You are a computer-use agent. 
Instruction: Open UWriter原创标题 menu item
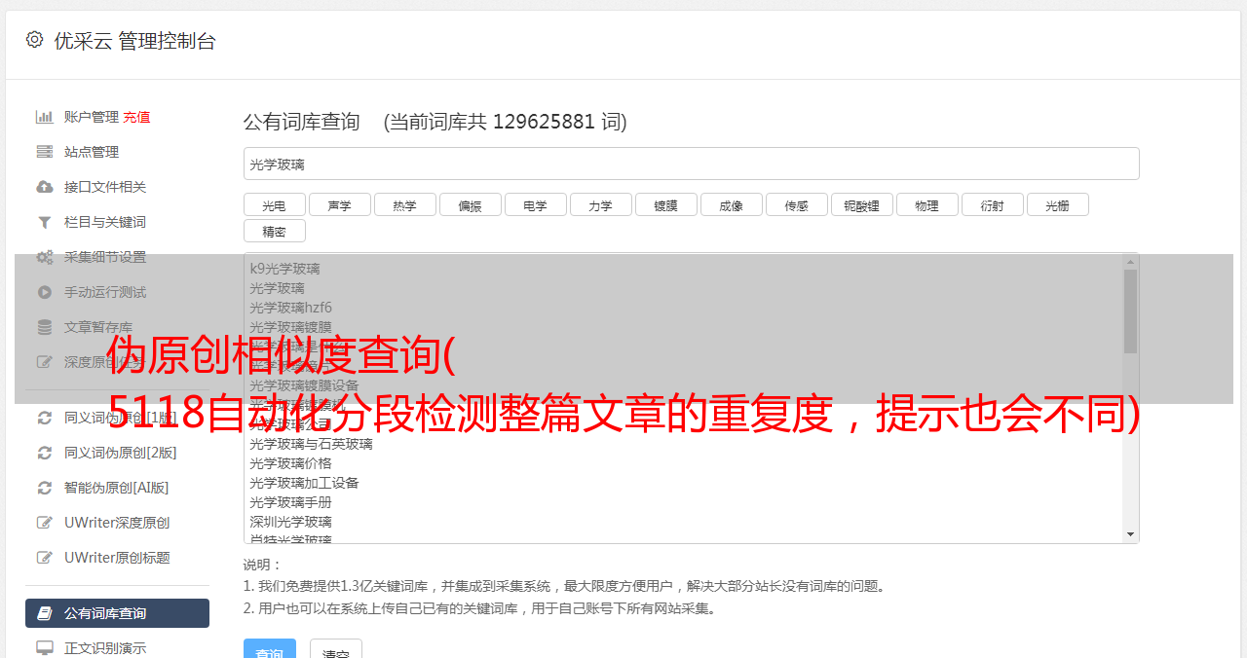click(x=117, y=558)
